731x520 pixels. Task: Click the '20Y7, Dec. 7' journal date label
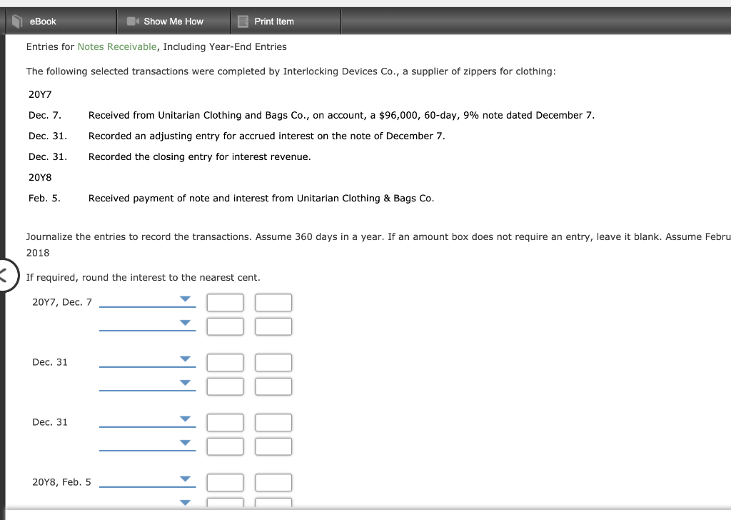tap(62, 302)
